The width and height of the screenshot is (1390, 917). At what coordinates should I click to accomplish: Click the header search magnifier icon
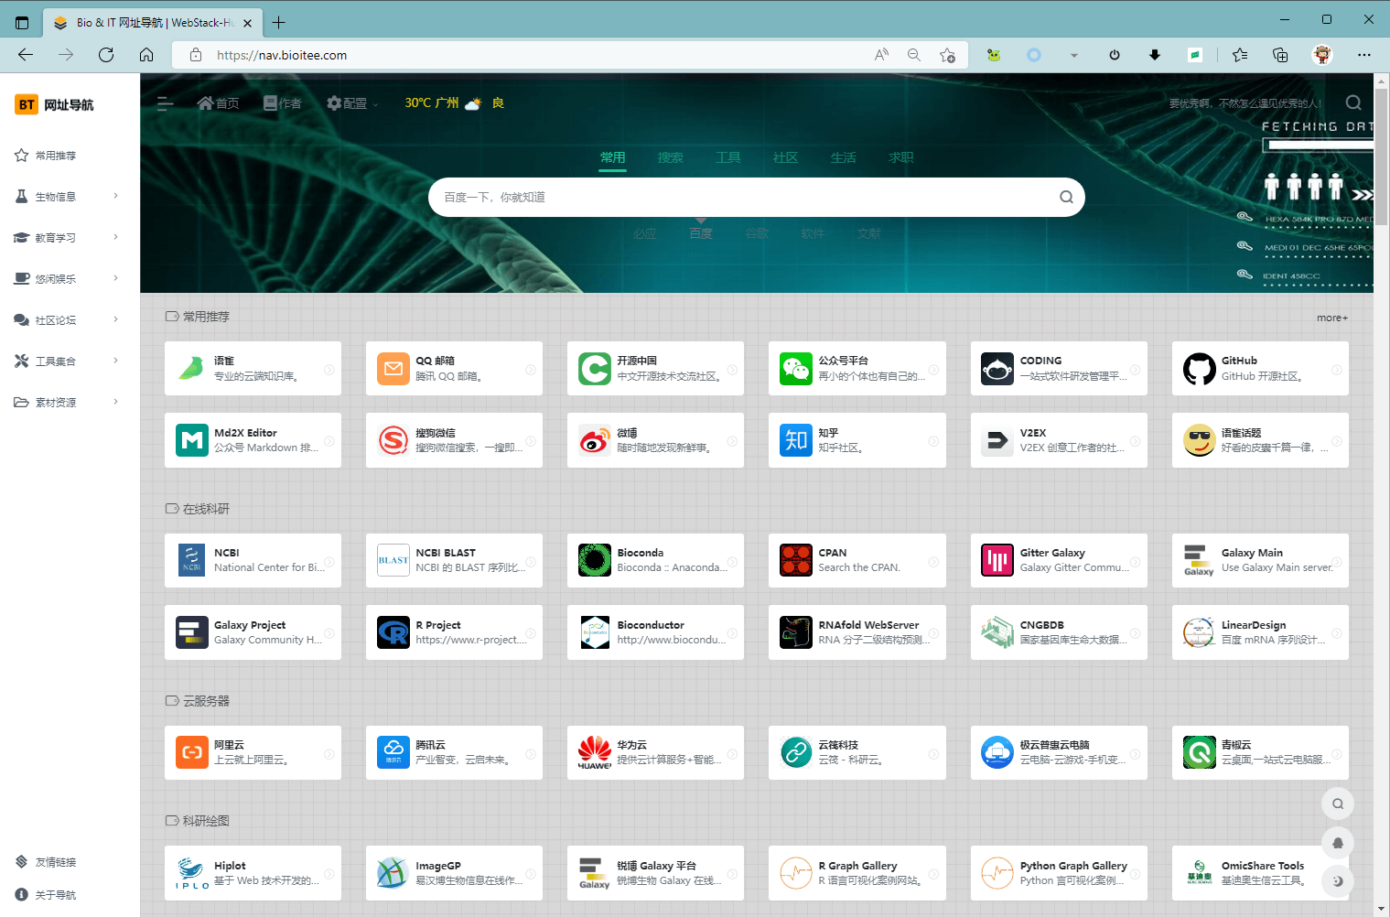point(1353,102)
